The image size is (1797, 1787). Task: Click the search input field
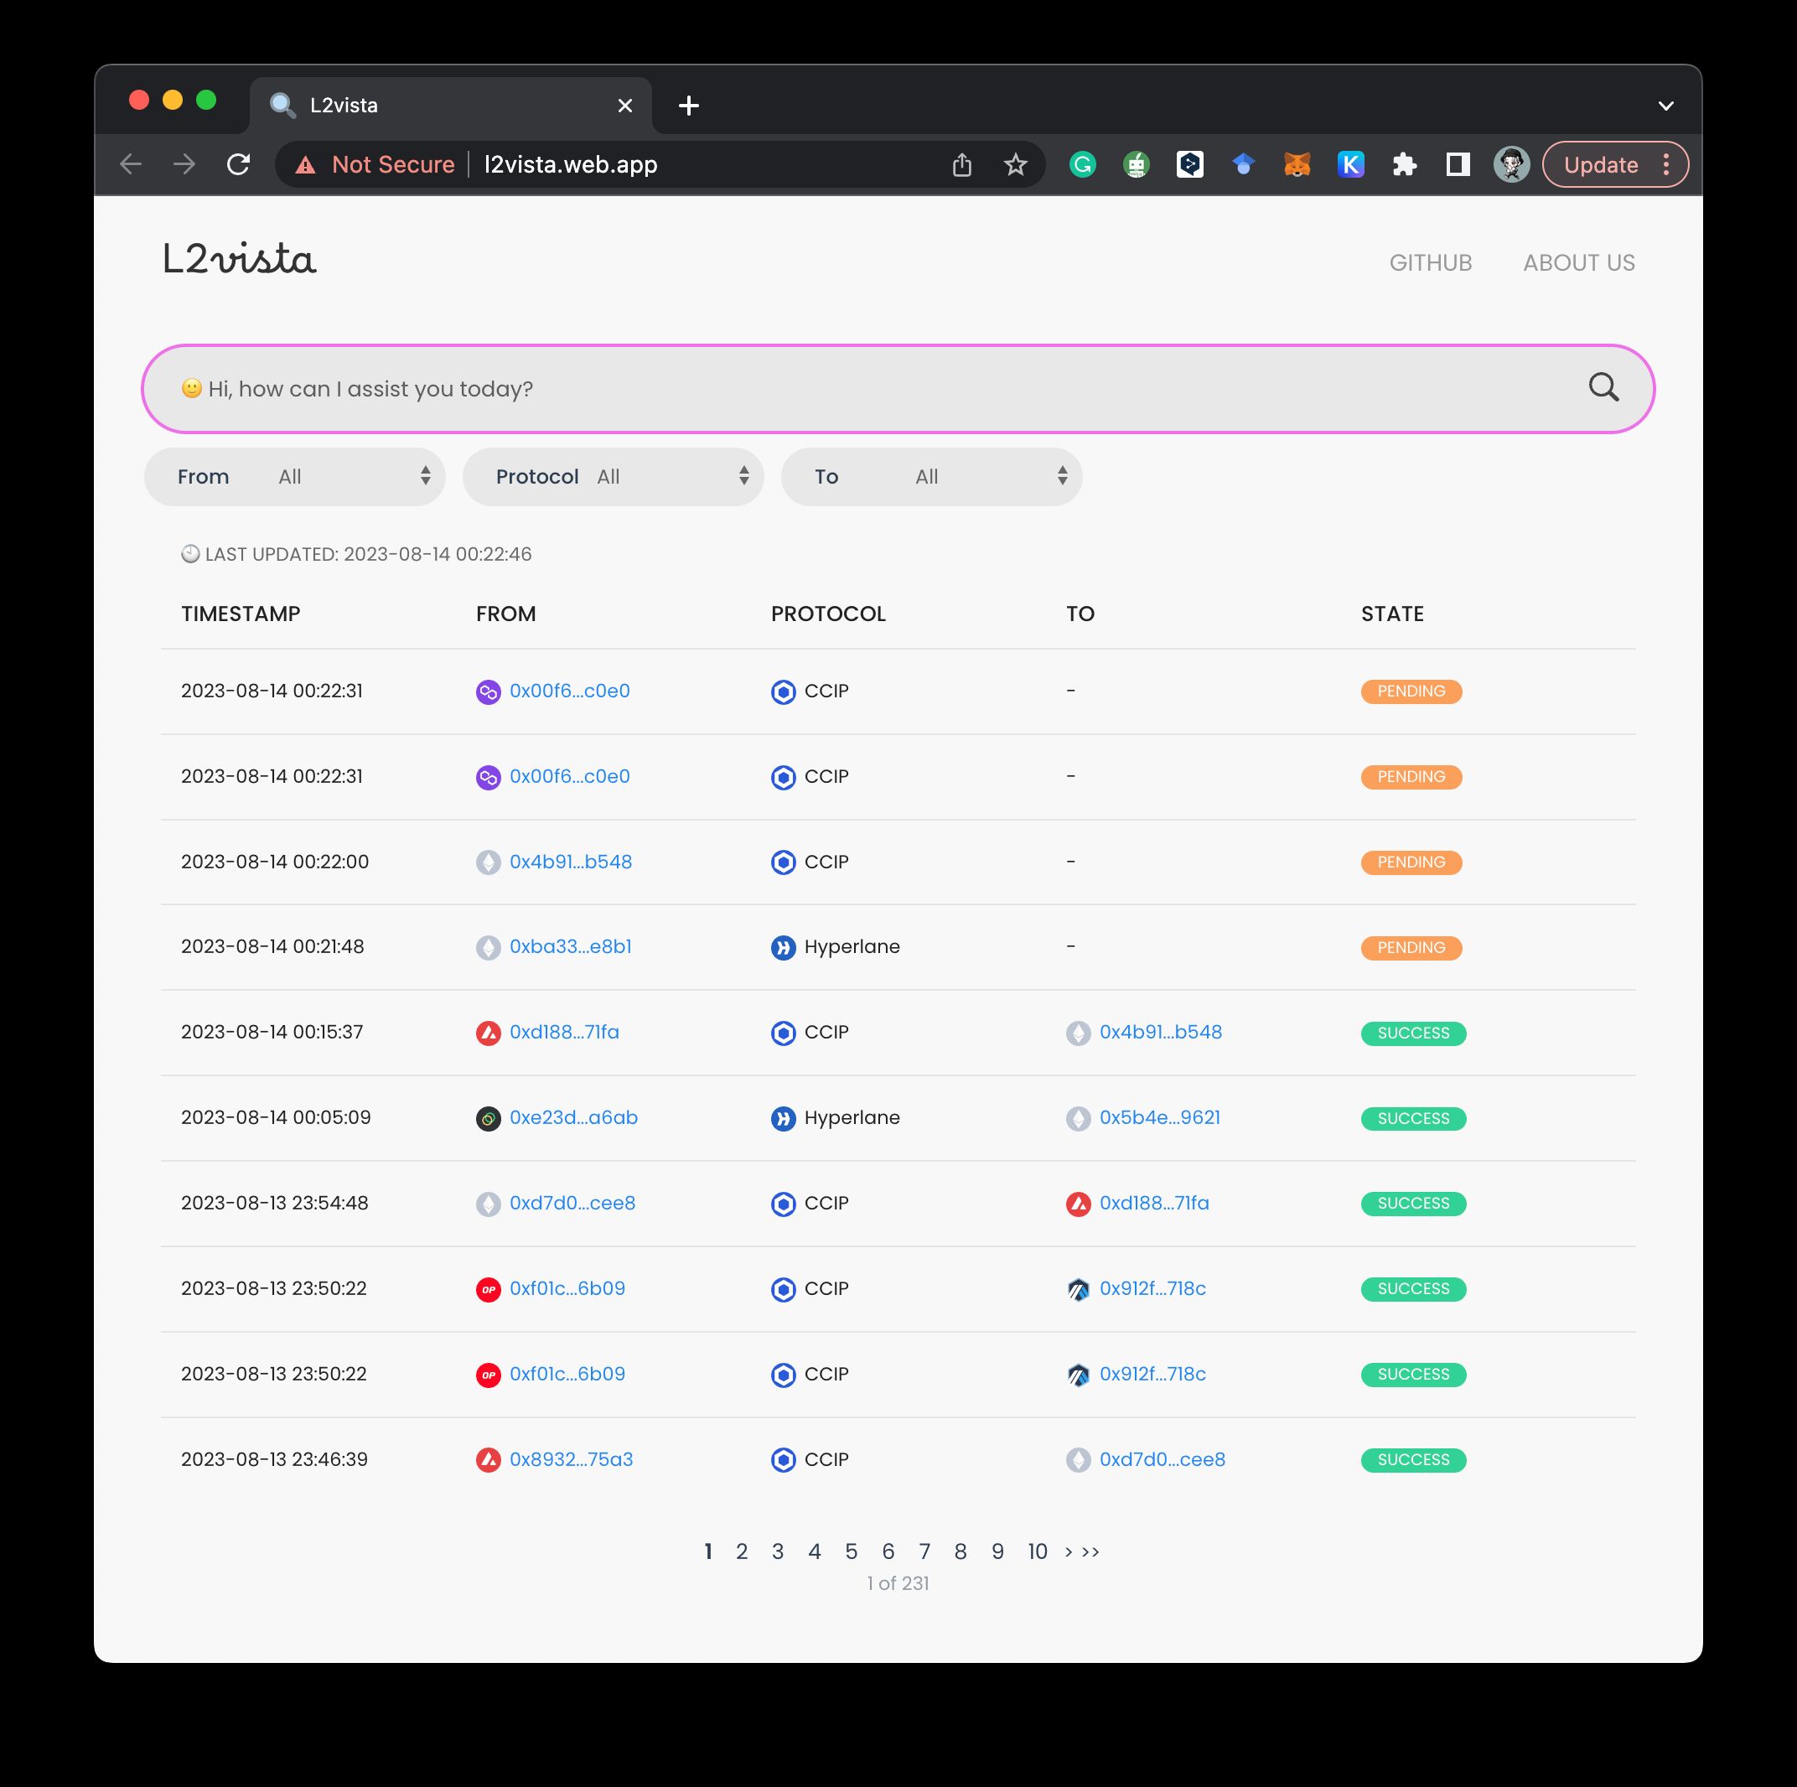[897, 388]
